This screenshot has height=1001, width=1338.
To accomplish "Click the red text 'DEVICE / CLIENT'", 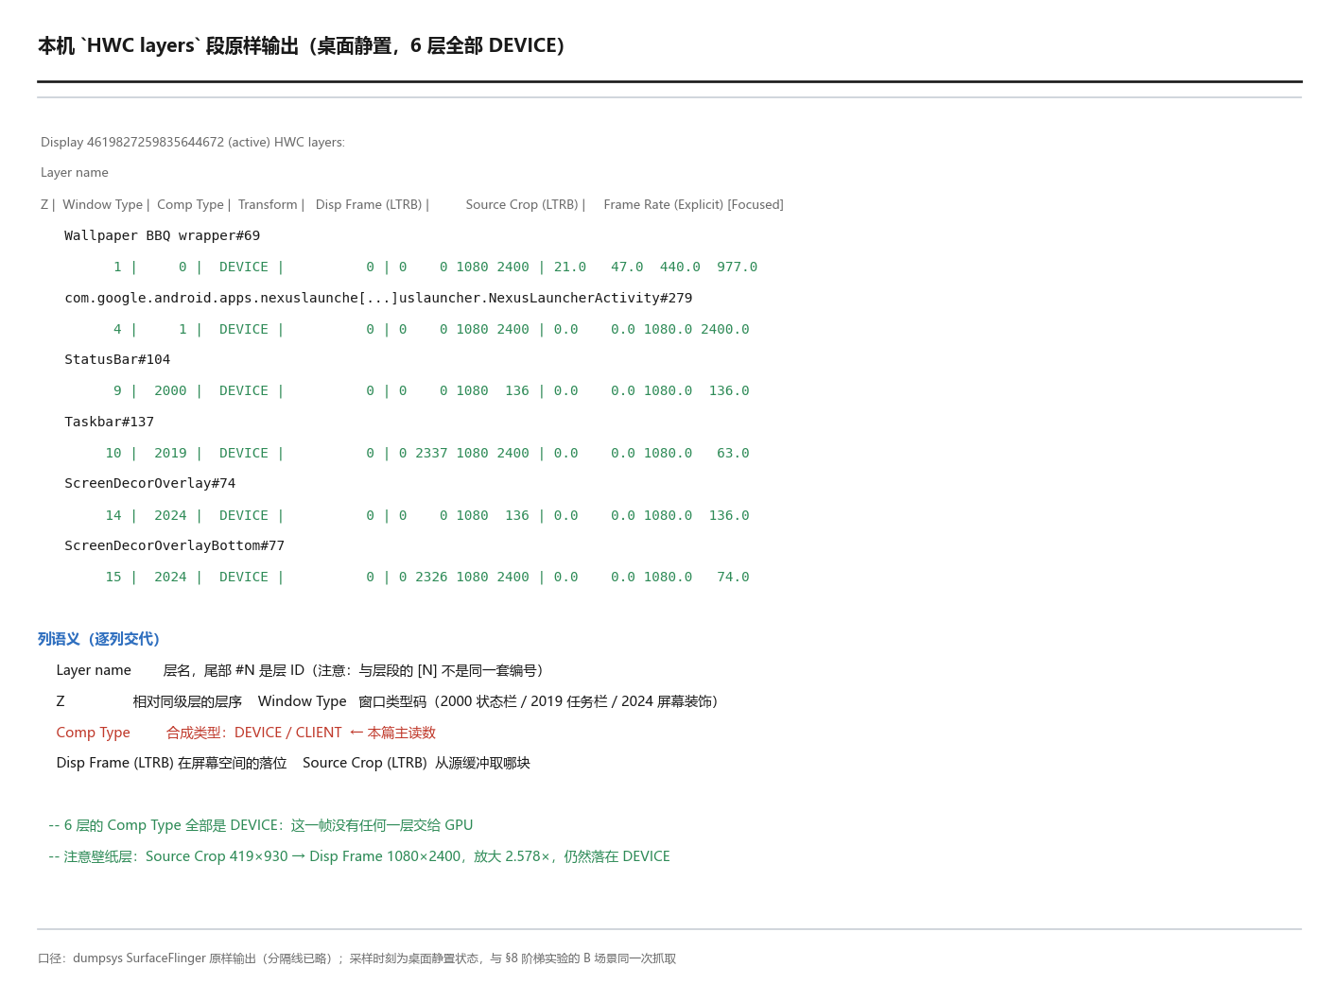I will pyautogui.click(x=287, y=733).
